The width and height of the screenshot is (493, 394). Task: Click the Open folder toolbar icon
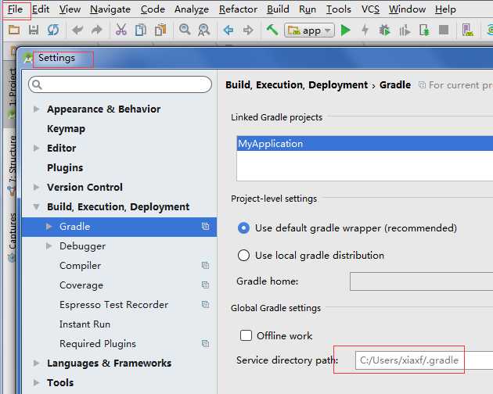[x=14, y=30]
